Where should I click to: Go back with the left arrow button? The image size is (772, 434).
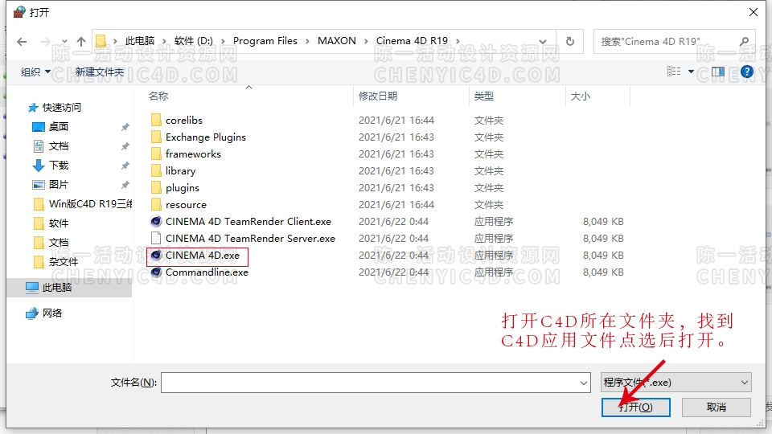pyautogui.click(x=22, y=42)
